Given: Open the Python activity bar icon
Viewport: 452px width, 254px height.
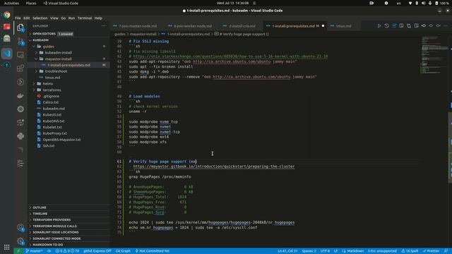Looking at the screenshot, I should point(20,136).
